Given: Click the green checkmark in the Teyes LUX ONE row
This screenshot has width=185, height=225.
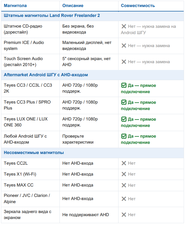Looking at the screenshot, I should [124, 119].
